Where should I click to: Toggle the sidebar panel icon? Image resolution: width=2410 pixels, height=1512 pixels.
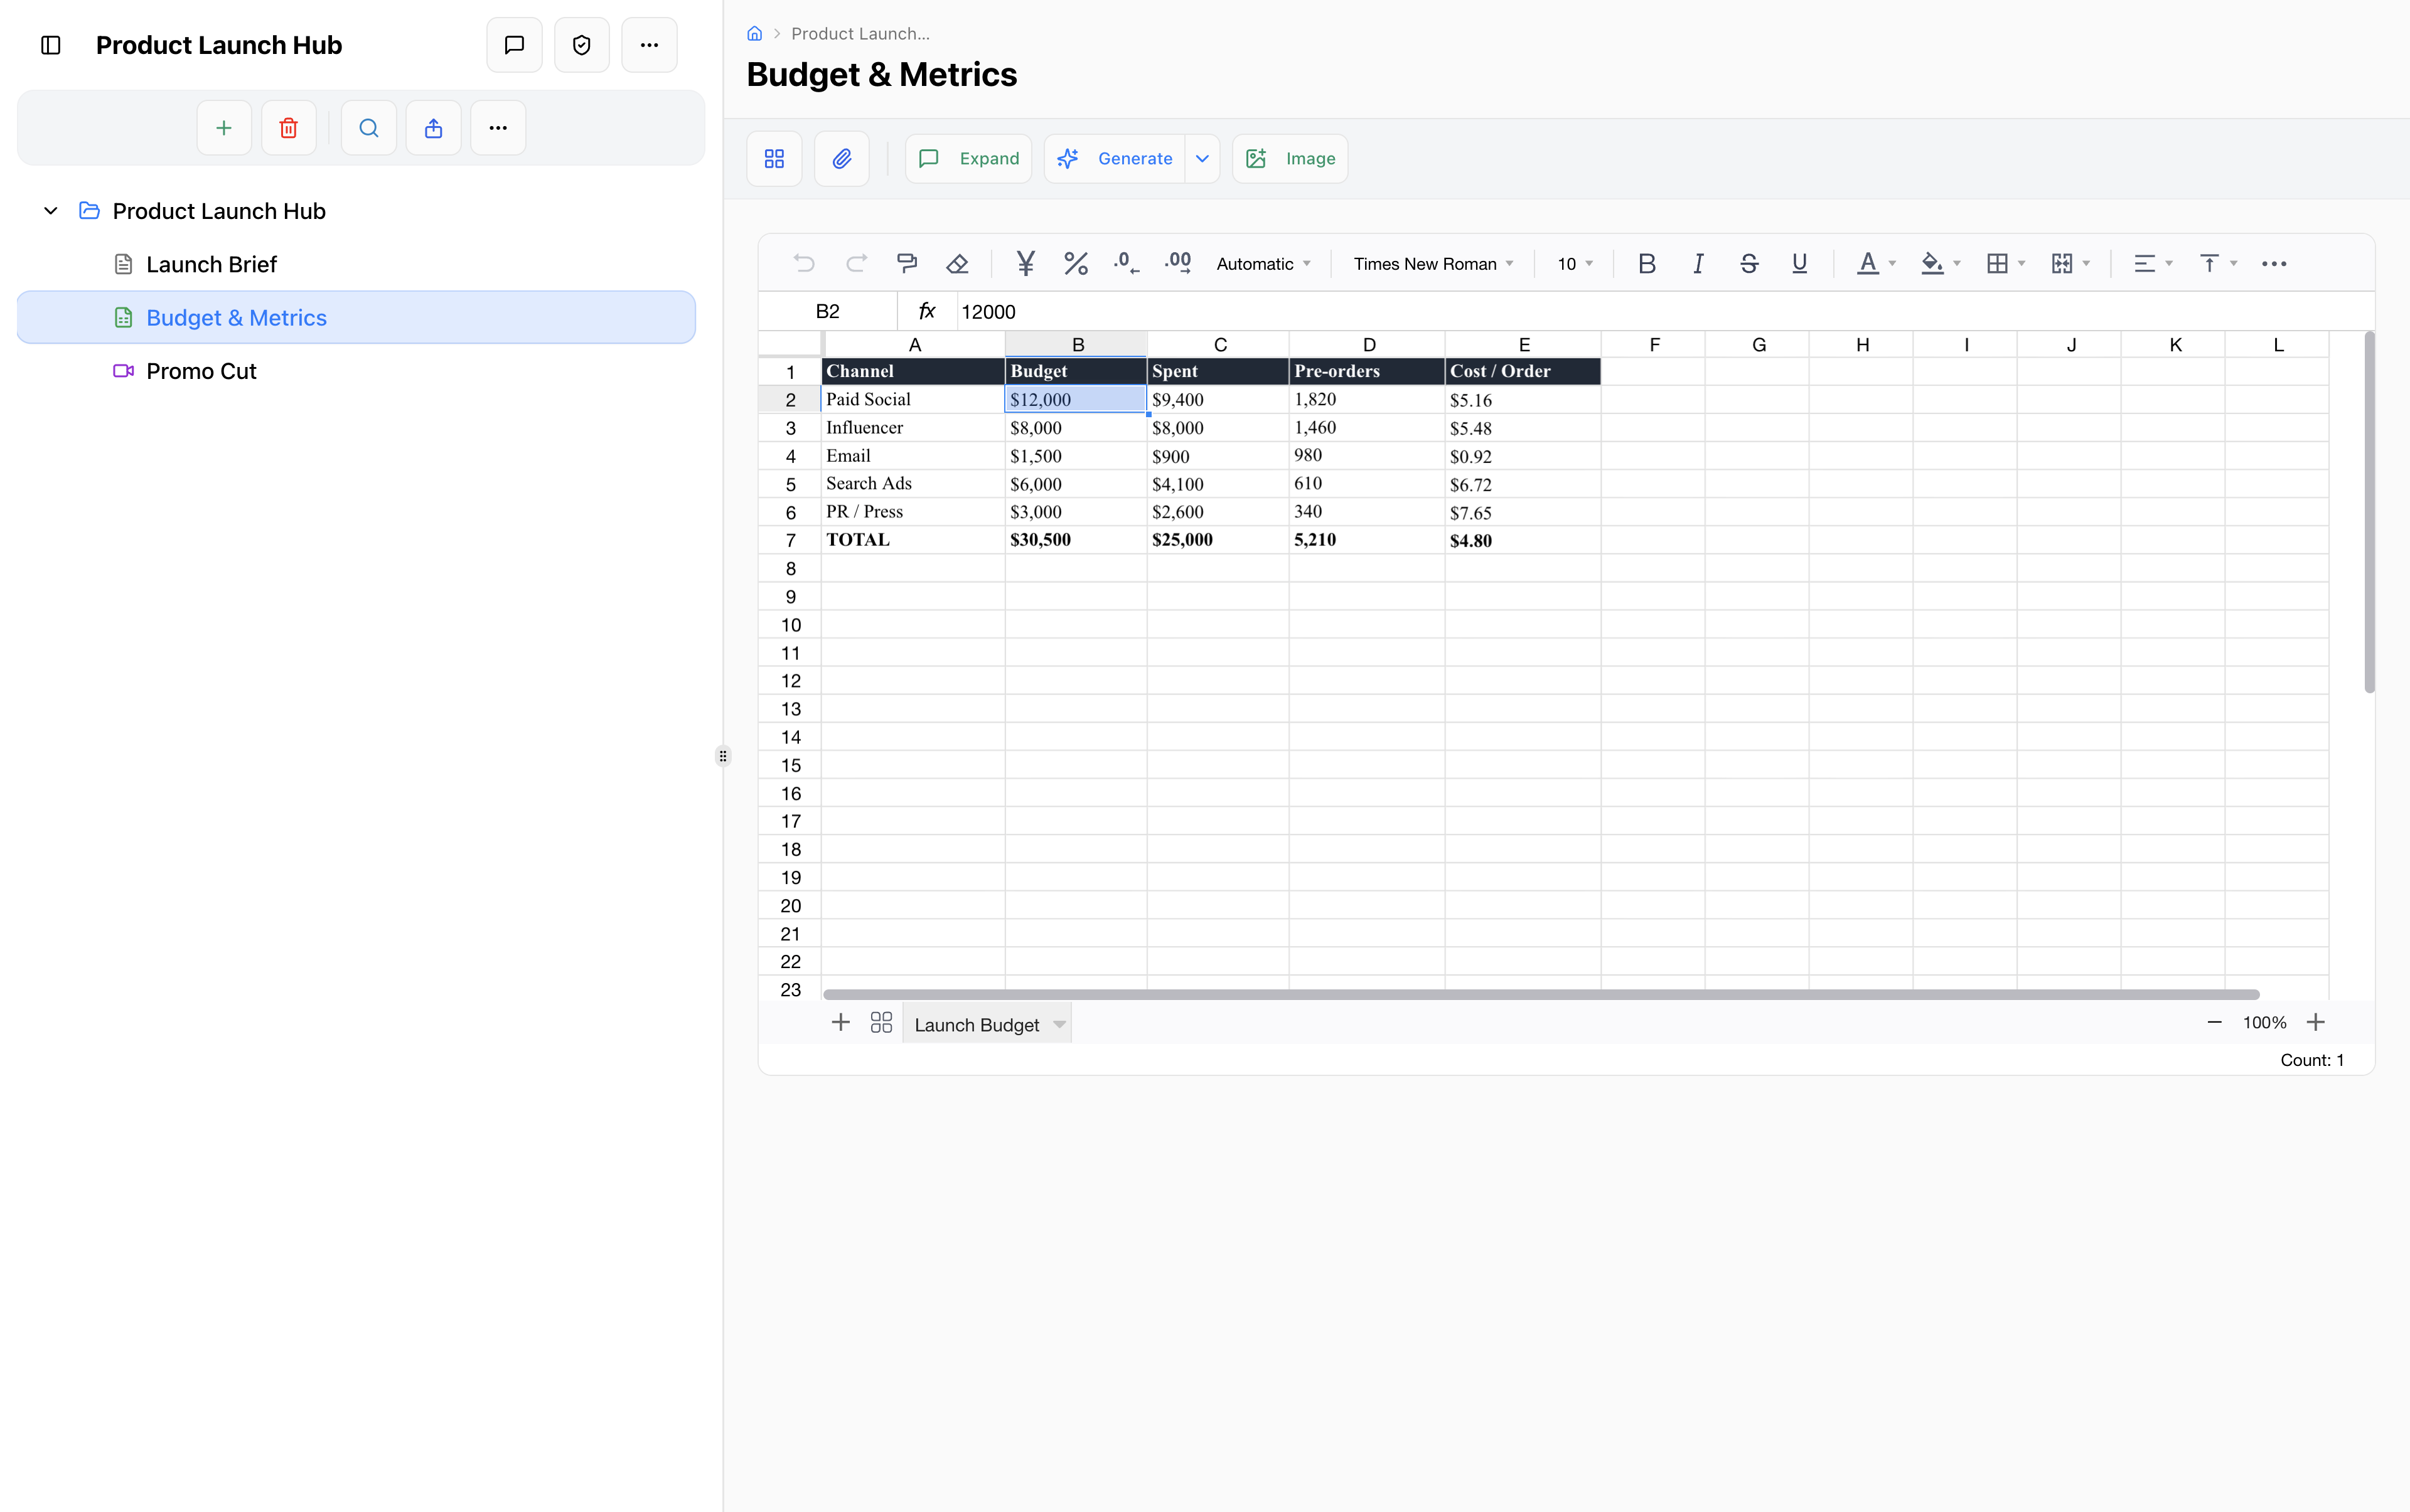coord(51,45)
